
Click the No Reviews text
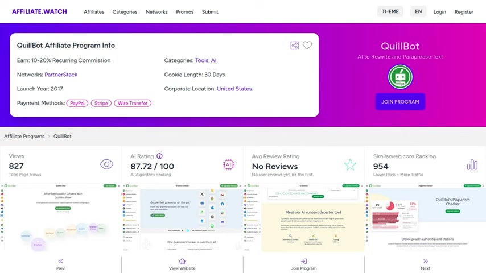[275, 167]
